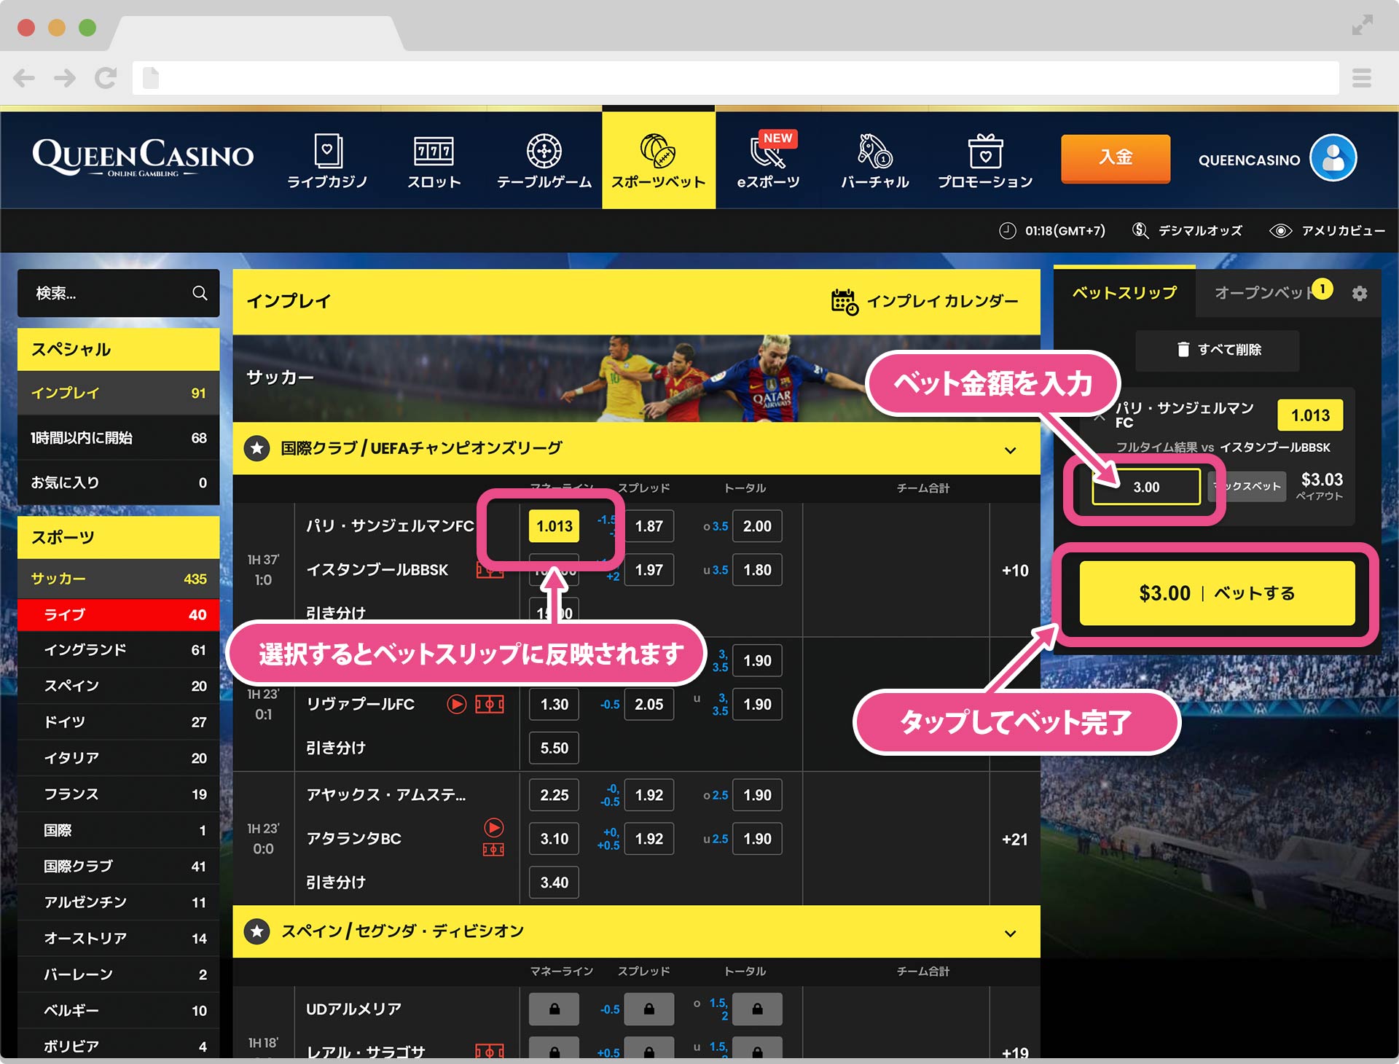Open the スロット slots section
This screenshot has width=1399, height=1064.
tap(434, 161)
